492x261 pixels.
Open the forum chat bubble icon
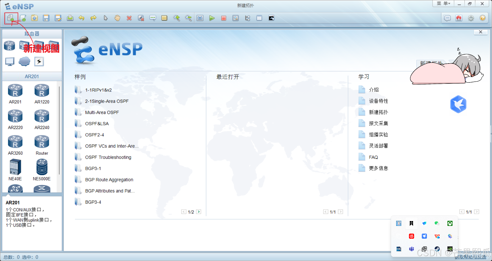447,18
